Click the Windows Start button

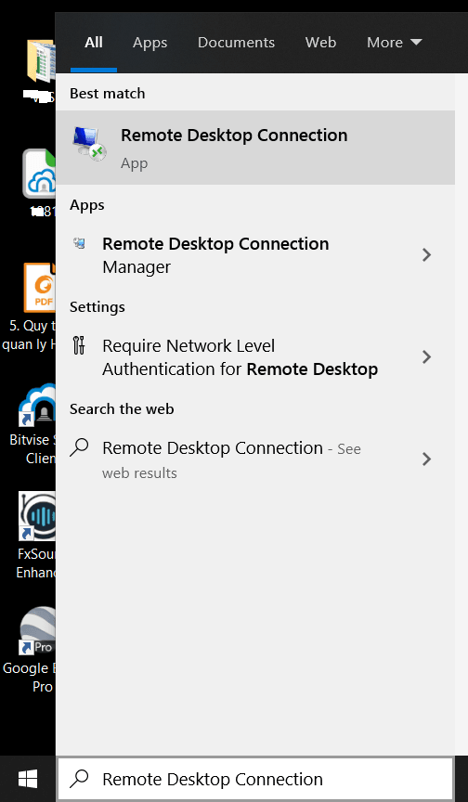point(28,780)
